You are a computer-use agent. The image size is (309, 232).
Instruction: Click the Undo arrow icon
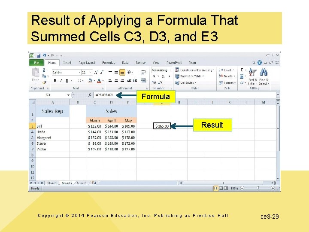(45, 55)
